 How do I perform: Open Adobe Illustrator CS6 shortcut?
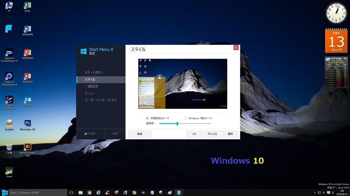pos(27,150)
